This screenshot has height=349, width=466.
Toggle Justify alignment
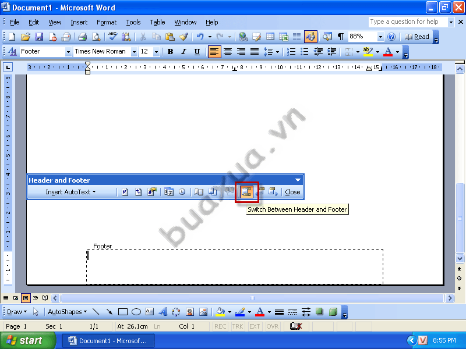point(255,52)
